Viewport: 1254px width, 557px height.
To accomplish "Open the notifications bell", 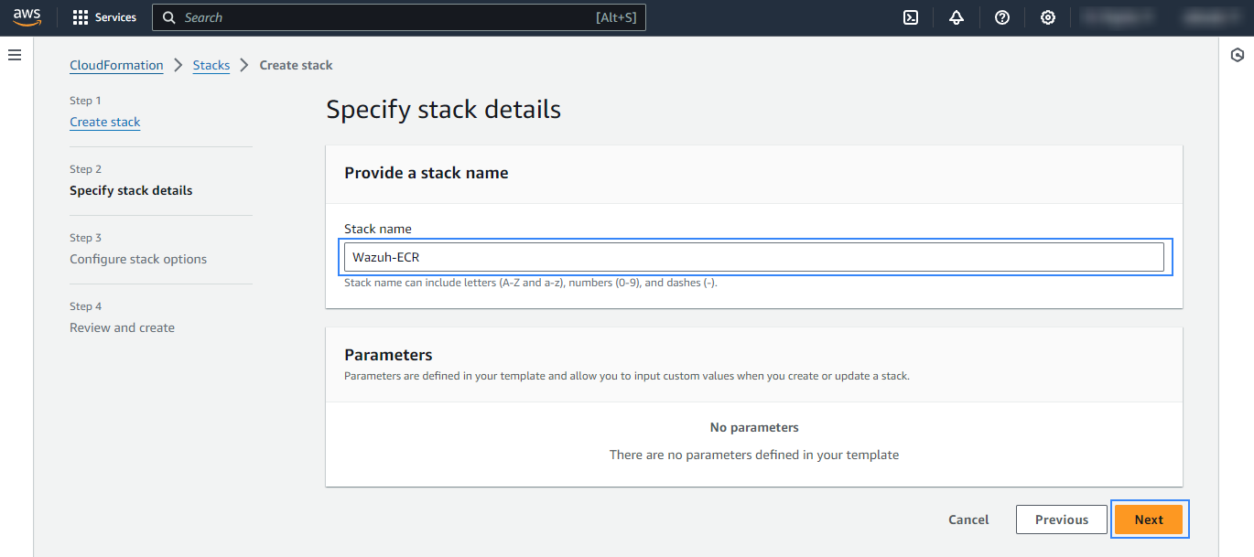I will tap(957, 17).
